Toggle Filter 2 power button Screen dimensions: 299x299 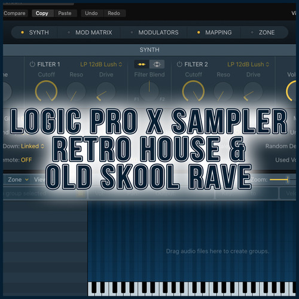point(179,64)
